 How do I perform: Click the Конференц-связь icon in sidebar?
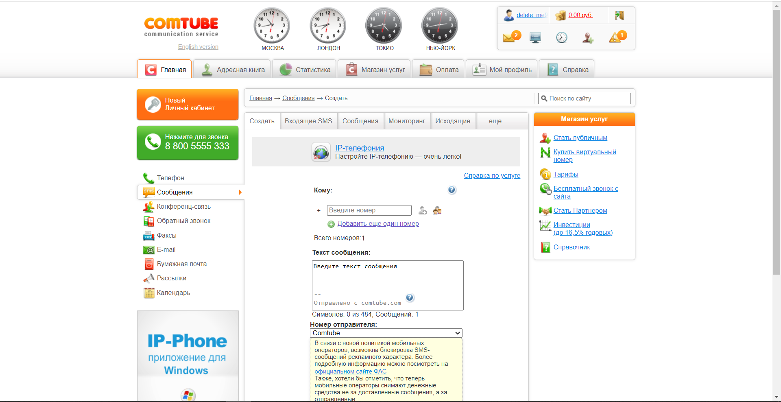coord(148,207)
